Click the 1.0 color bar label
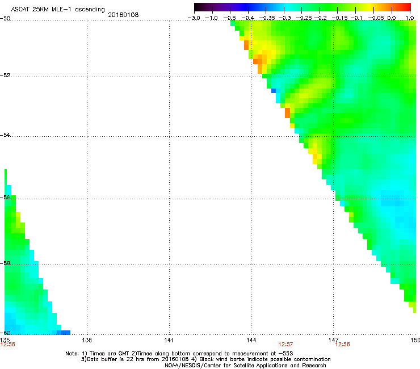The height and width of the screenshot is (369, 420). pyautogui.click(x=410, y=18)
